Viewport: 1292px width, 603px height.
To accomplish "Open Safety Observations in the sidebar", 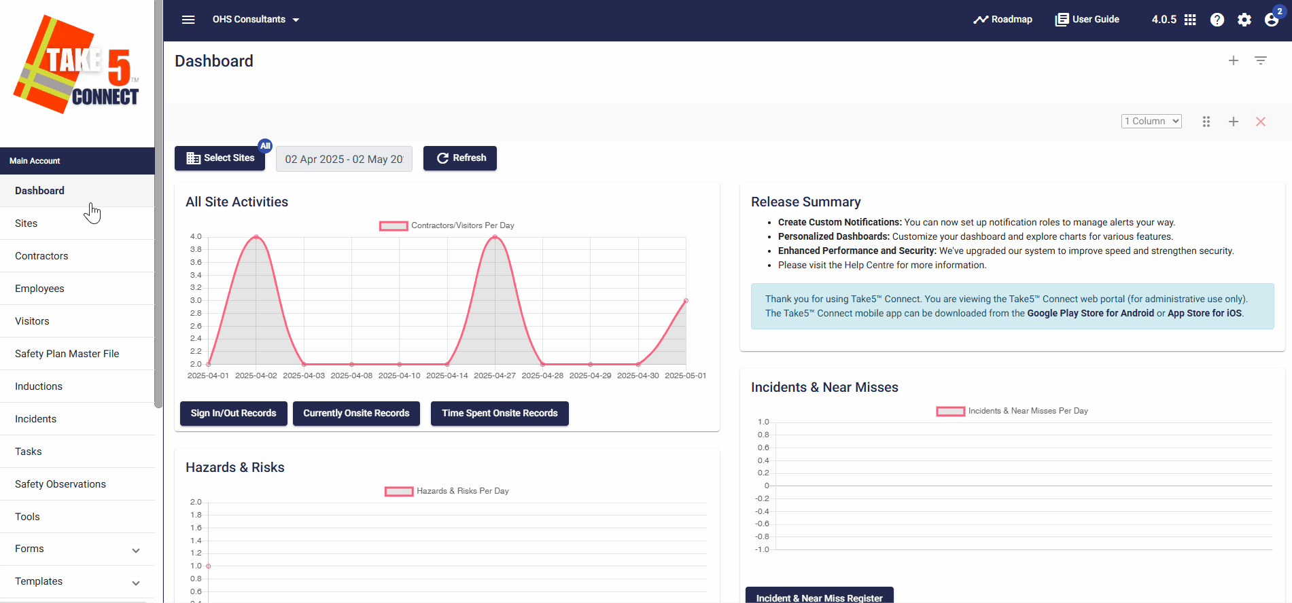I will [77, 484].
